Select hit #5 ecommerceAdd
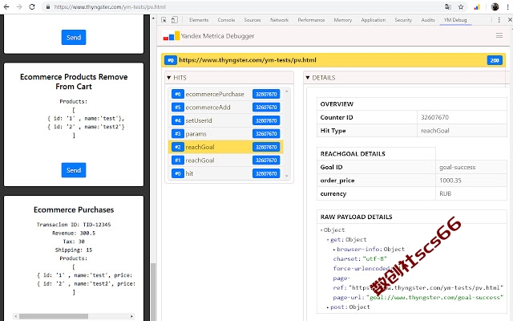Image resolution: width=513 pixels, height=321 pixels. (x=225, y=107)
